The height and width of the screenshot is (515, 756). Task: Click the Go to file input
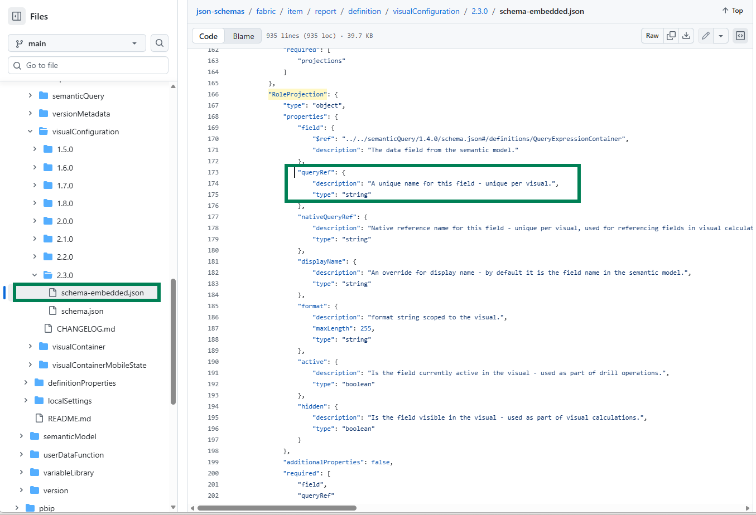pyautogui.click(x=88, y=65)
